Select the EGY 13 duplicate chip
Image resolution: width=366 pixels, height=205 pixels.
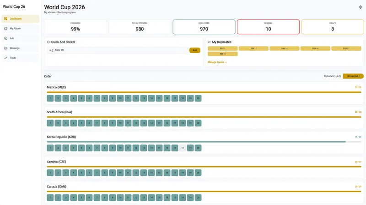point(284,48)
